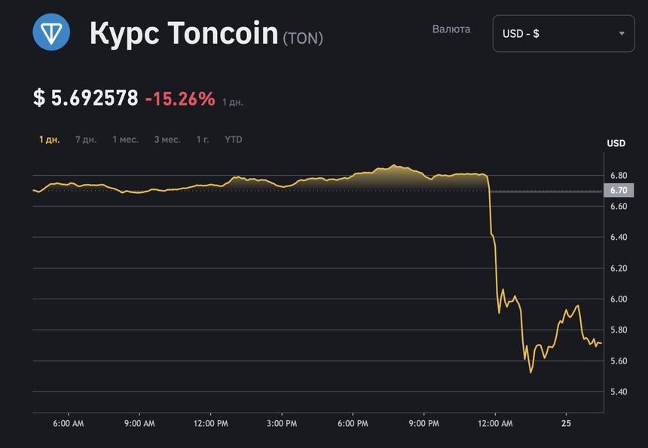Screen dimensions: 648x448
Task: Switch to the 7 дн. range
Action: click(86, 140)
